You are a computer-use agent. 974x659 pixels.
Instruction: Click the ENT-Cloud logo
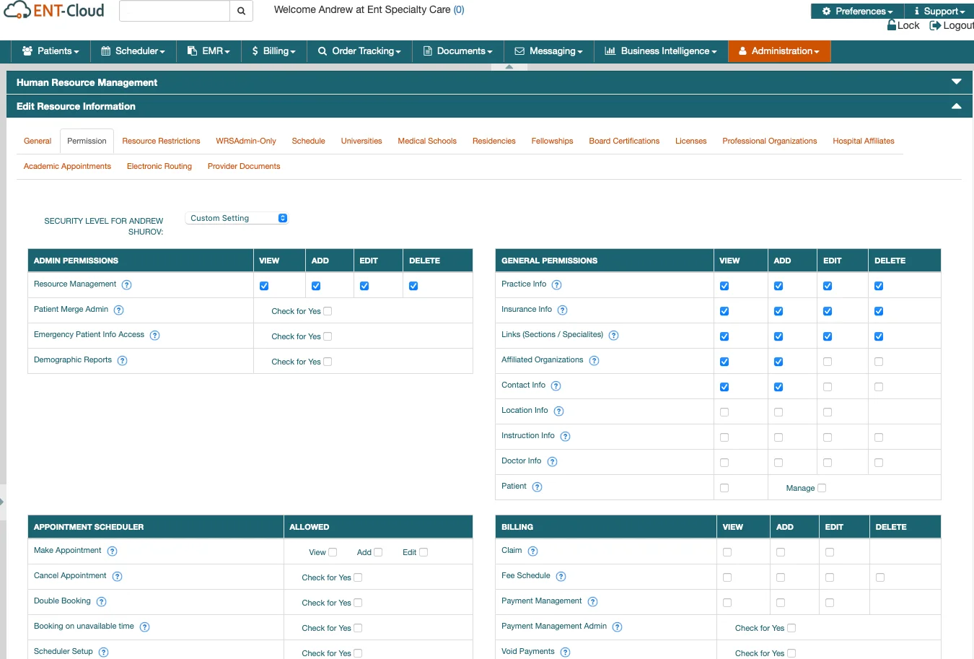[x=54, y=11]
